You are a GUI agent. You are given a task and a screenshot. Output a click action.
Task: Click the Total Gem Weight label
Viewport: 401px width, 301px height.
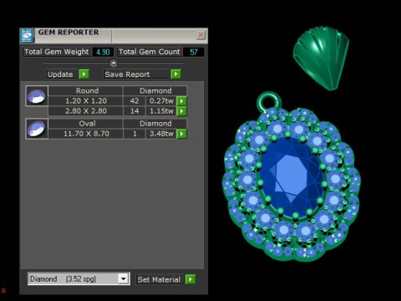(x=57, y=52)
